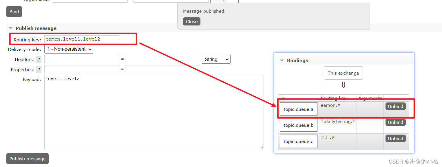Click the Properties value input field
This screenshot has width=442, height=167.
162,69
